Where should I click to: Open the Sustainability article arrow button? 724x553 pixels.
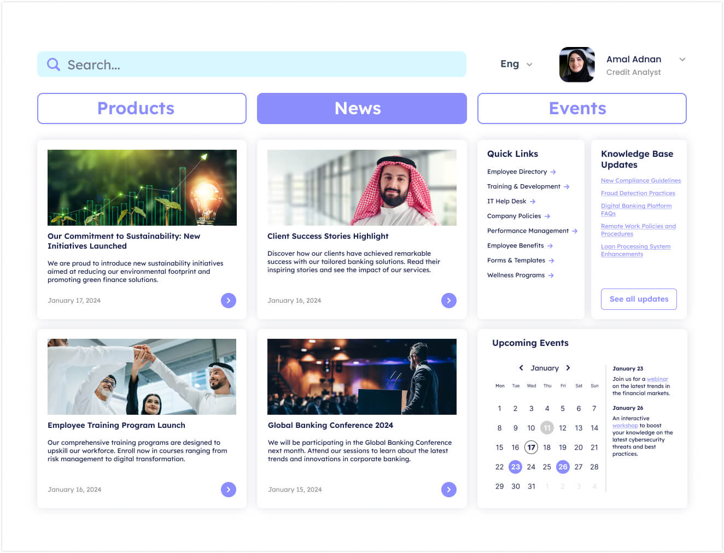229,301
